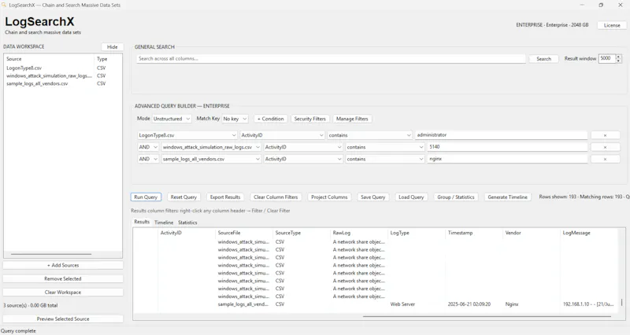Click Load Query

coord(411,197)
